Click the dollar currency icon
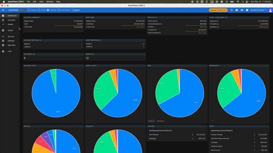The height and width of the screenshot is (153, 273). pyautogui.click(x=237, y=10)
